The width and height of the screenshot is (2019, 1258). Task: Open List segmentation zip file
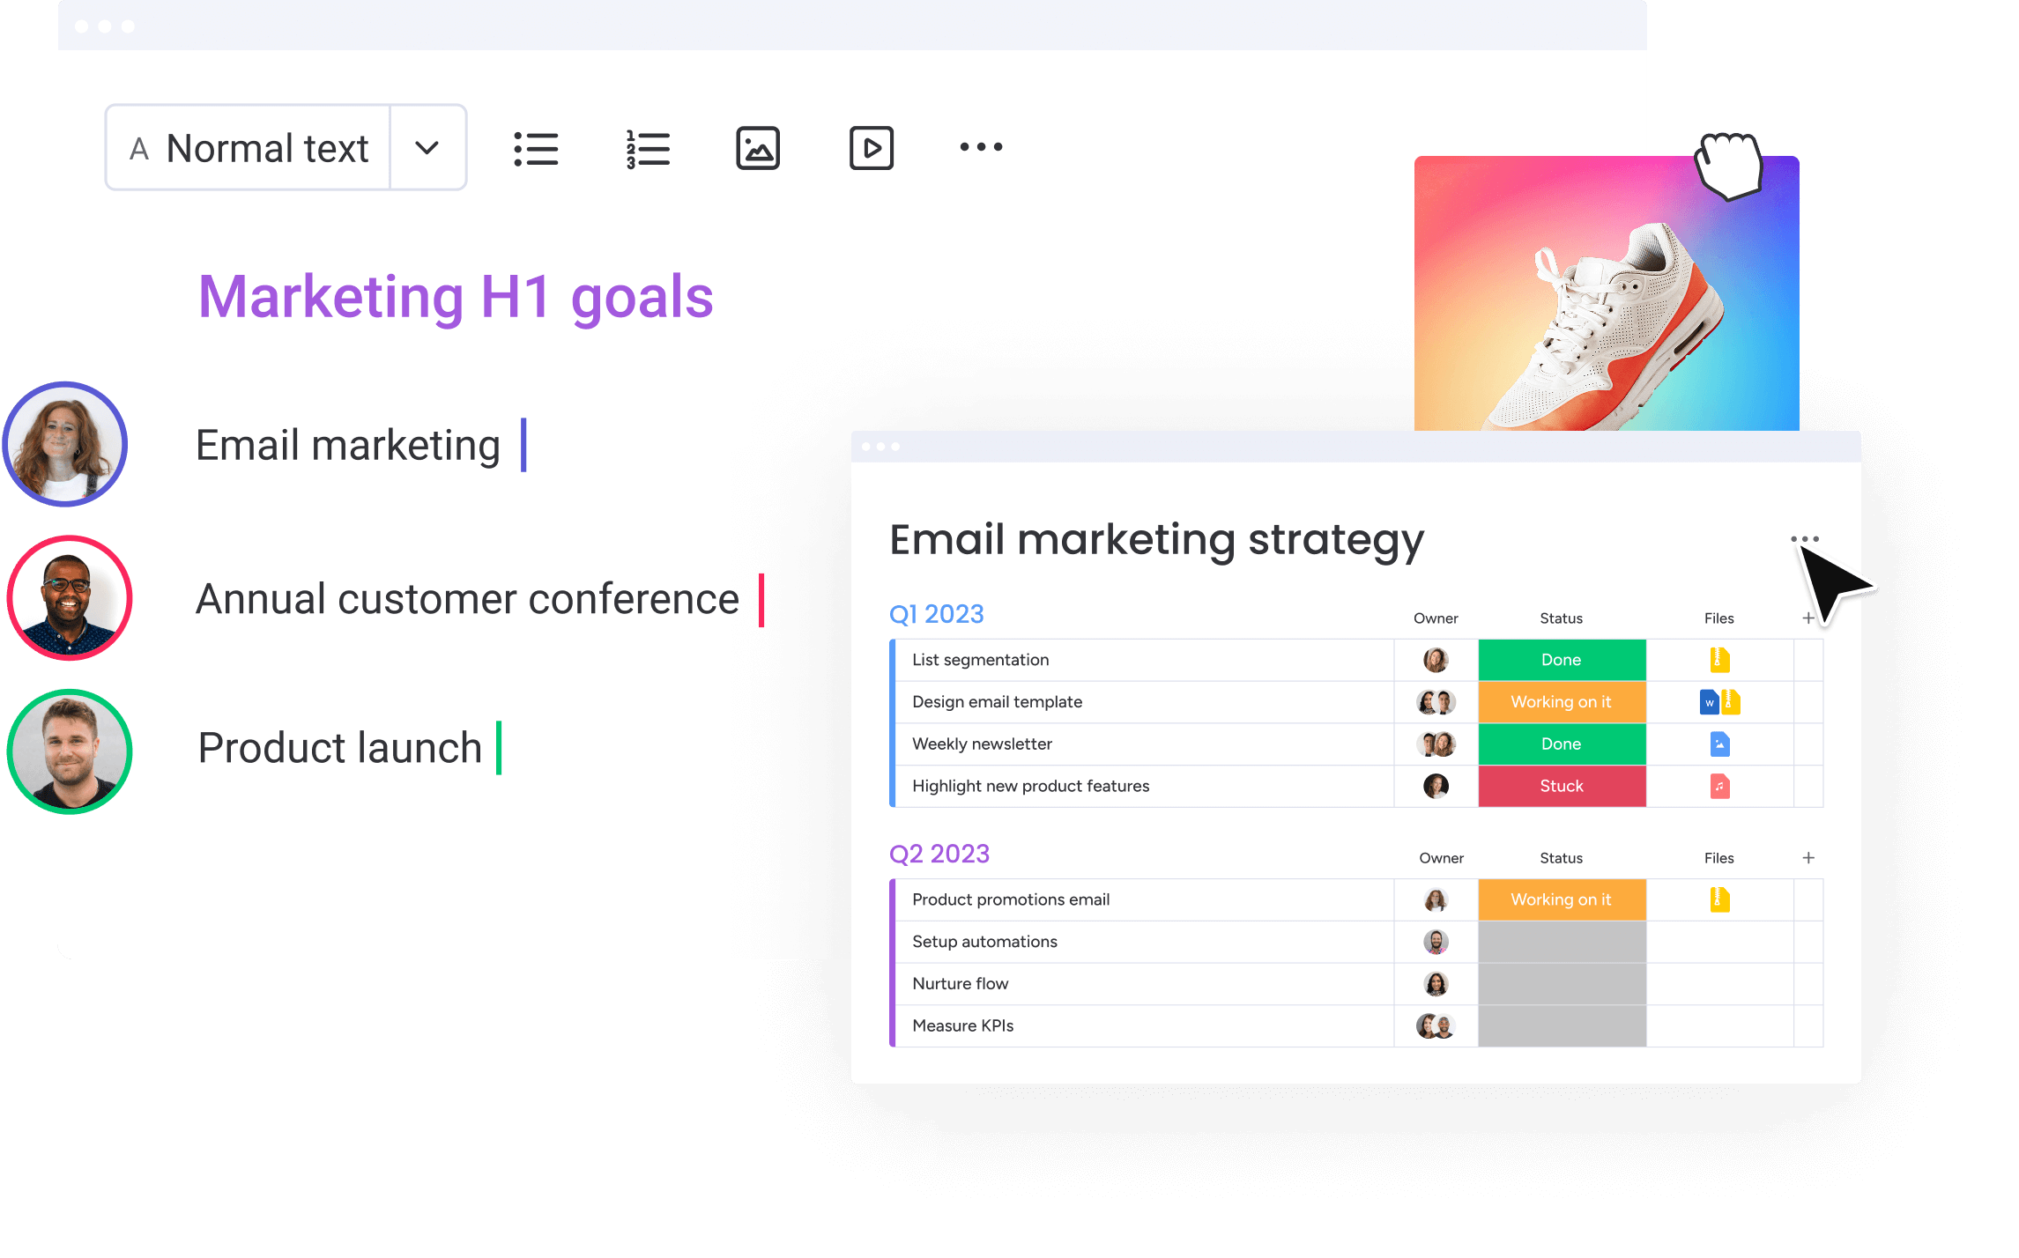pyautogui.click(x=1719, y=660)
